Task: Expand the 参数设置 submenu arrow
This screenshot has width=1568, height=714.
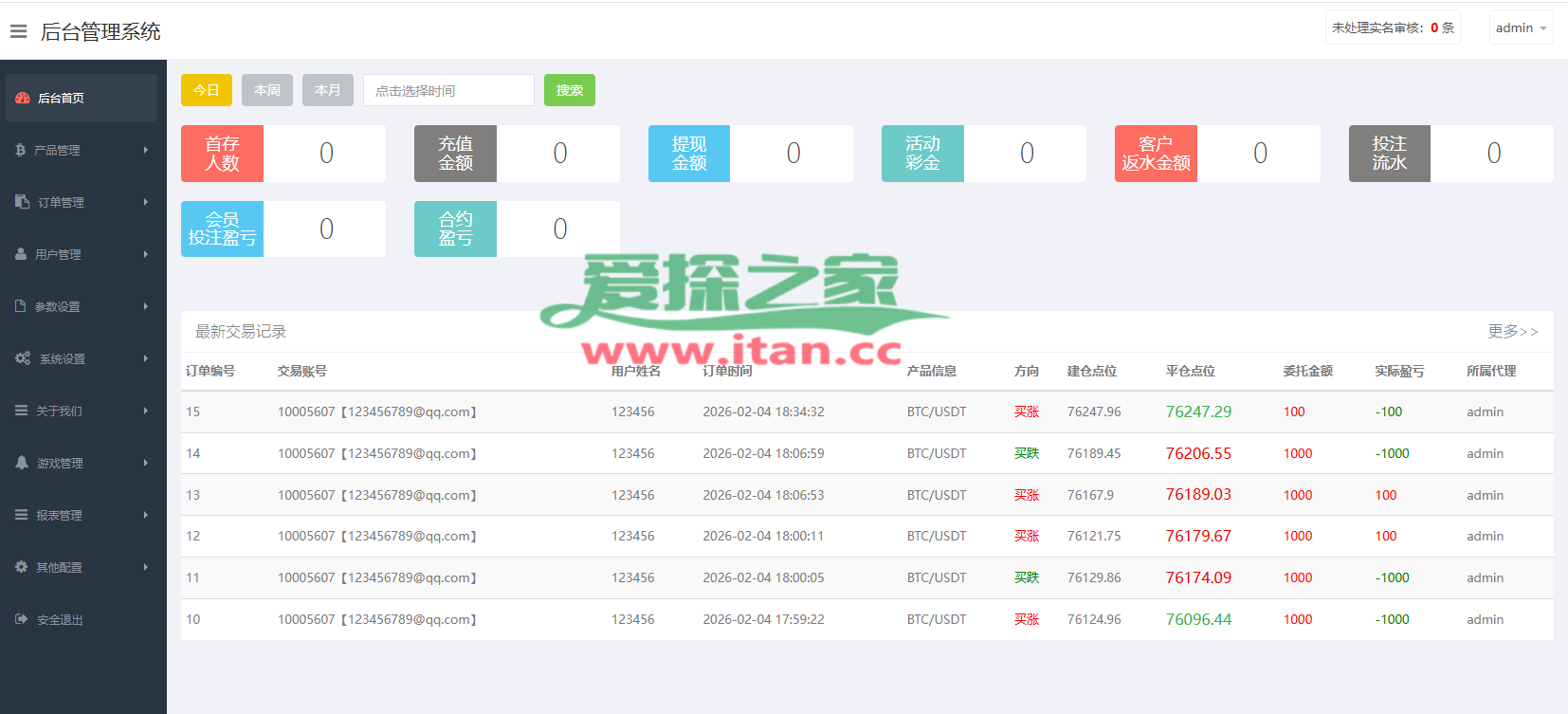Action: [146, 306]
